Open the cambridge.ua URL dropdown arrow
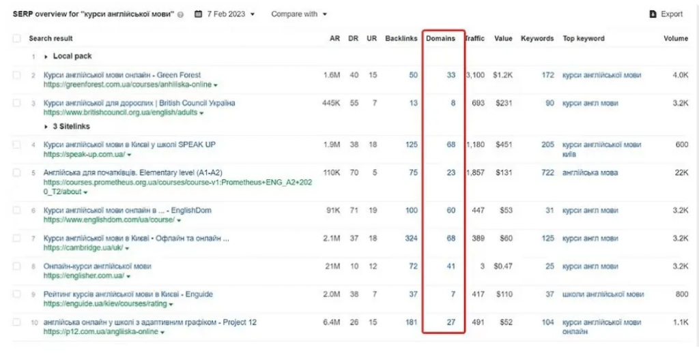 click(x=127, y=248)
